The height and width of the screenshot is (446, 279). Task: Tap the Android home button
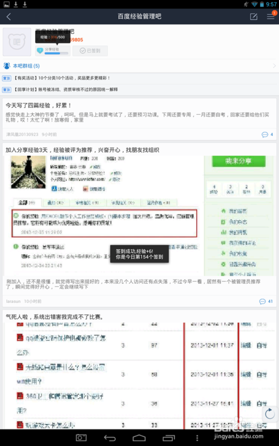(x=139, y=438)
